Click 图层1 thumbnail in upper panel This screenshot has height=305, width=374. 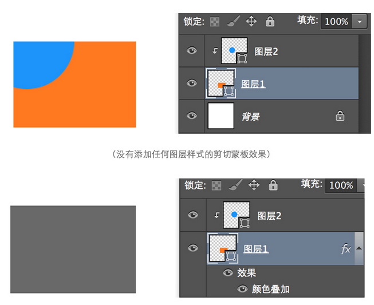pyautogui.click(x=221, y=84)
